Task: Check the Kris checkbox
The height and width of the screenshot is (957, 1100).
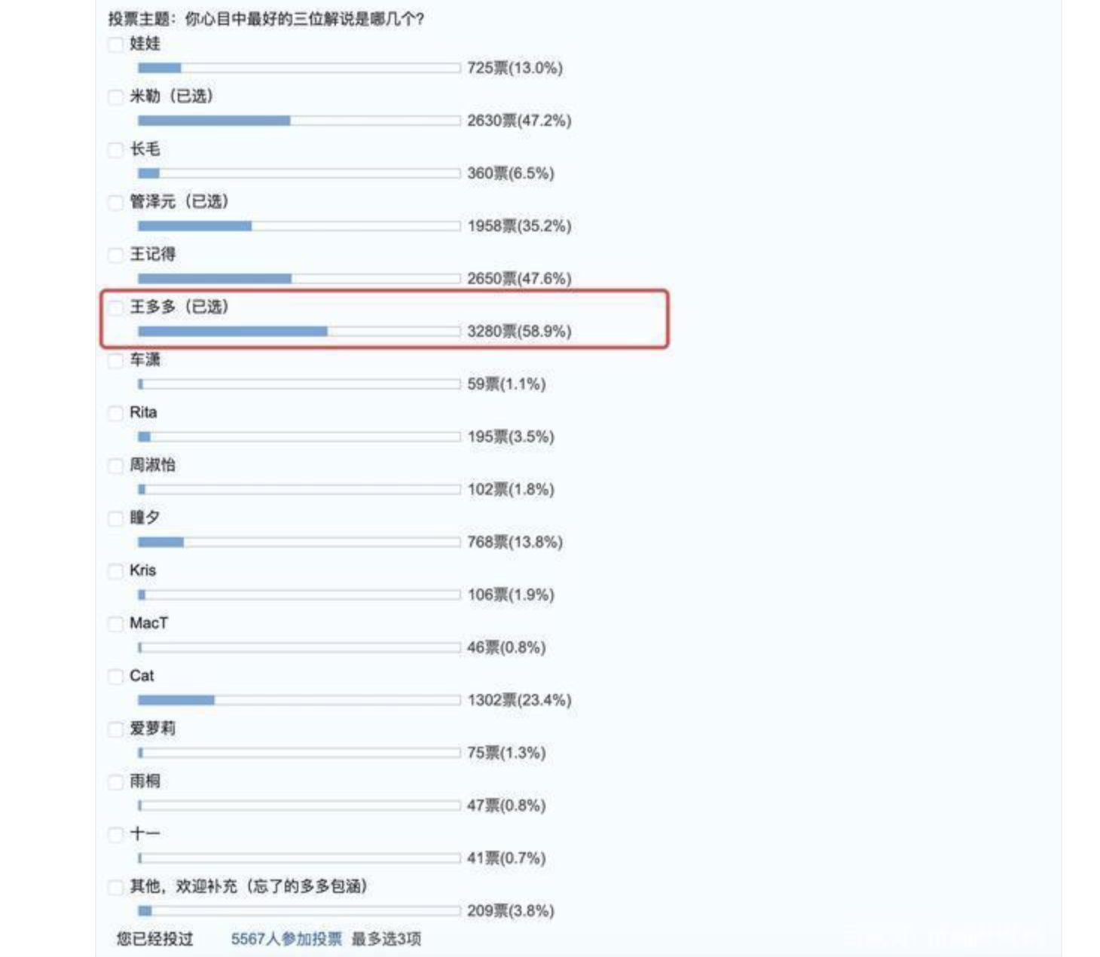Action: pyautogui.click(x=115, y=572)
